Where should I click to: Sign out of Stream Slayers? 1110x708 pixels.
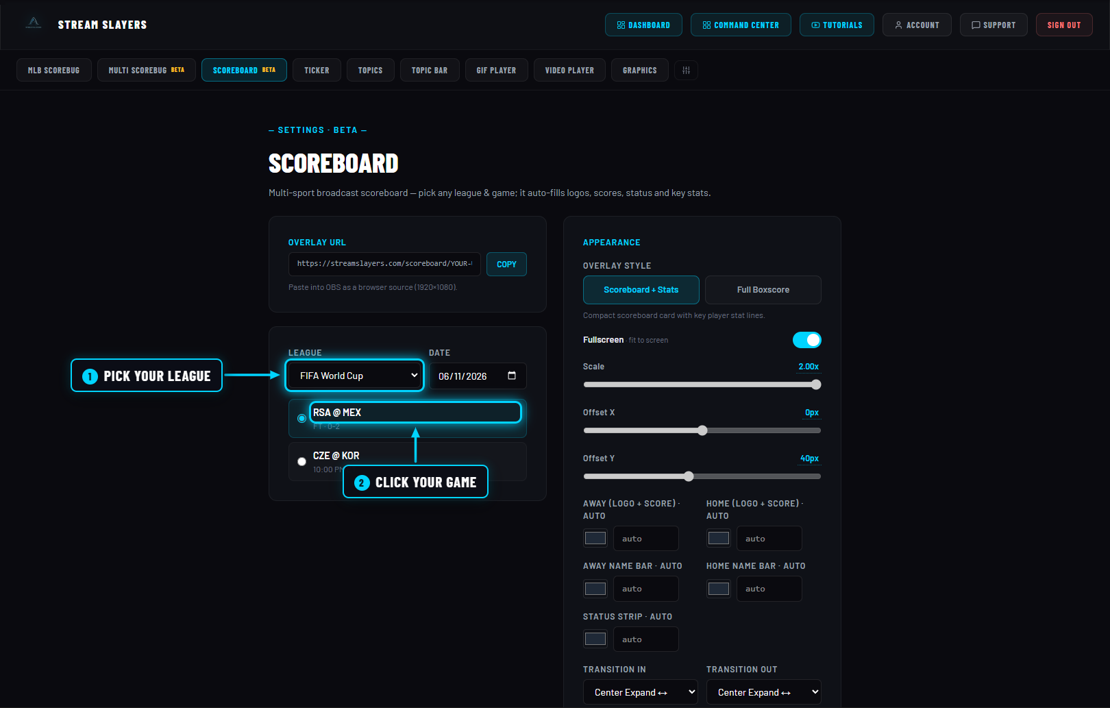[1064, 25]
